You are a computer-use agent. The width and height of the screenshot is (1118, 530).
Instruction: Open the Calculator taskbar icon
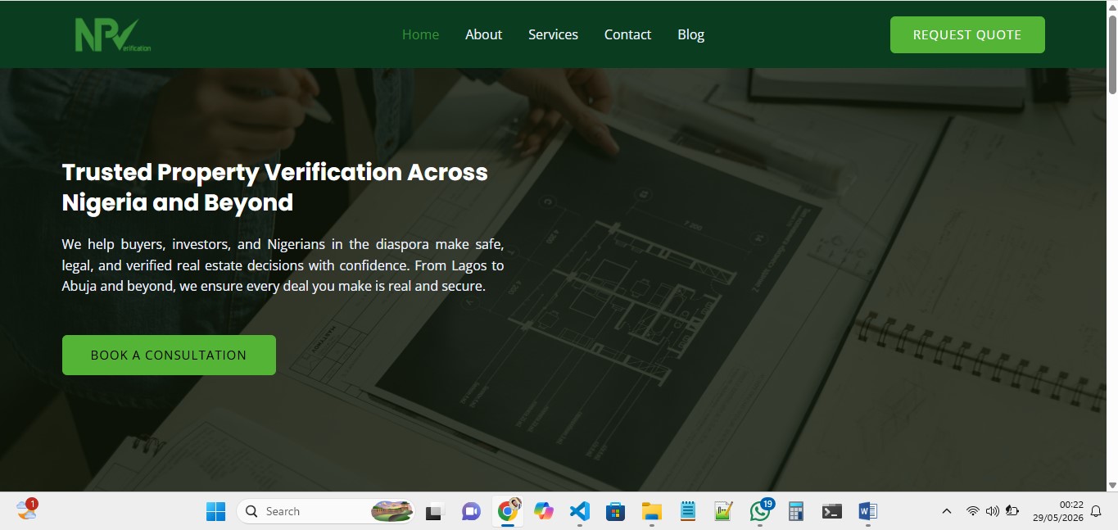795,511
